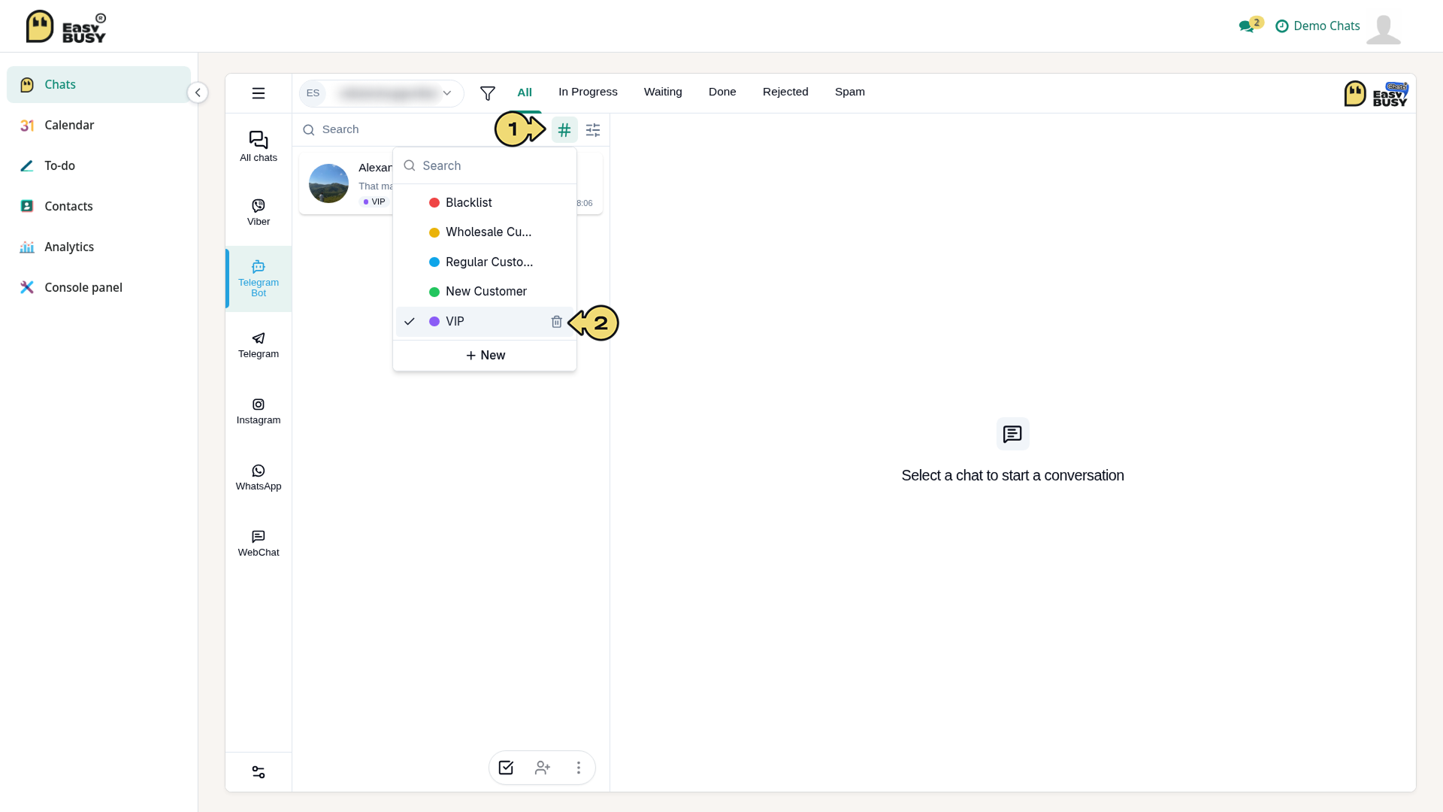Go to To-do in sidebar
1443x812 pixels.
(98, 165)
